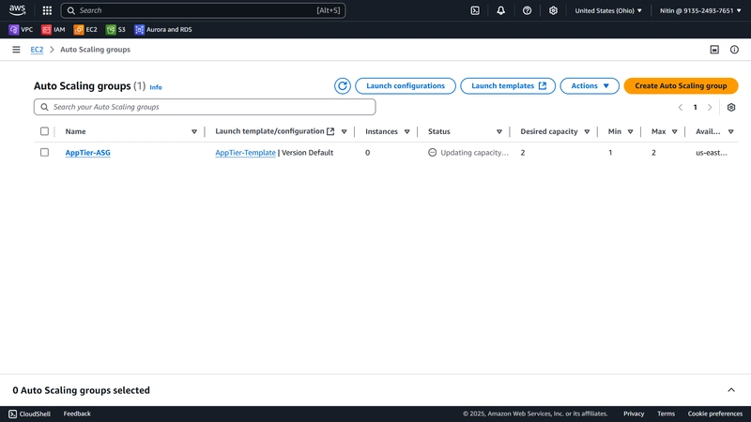Refresh the Auto Scaling groups list
The height and width of the screenshot is (422, 751).
point(343,86)
